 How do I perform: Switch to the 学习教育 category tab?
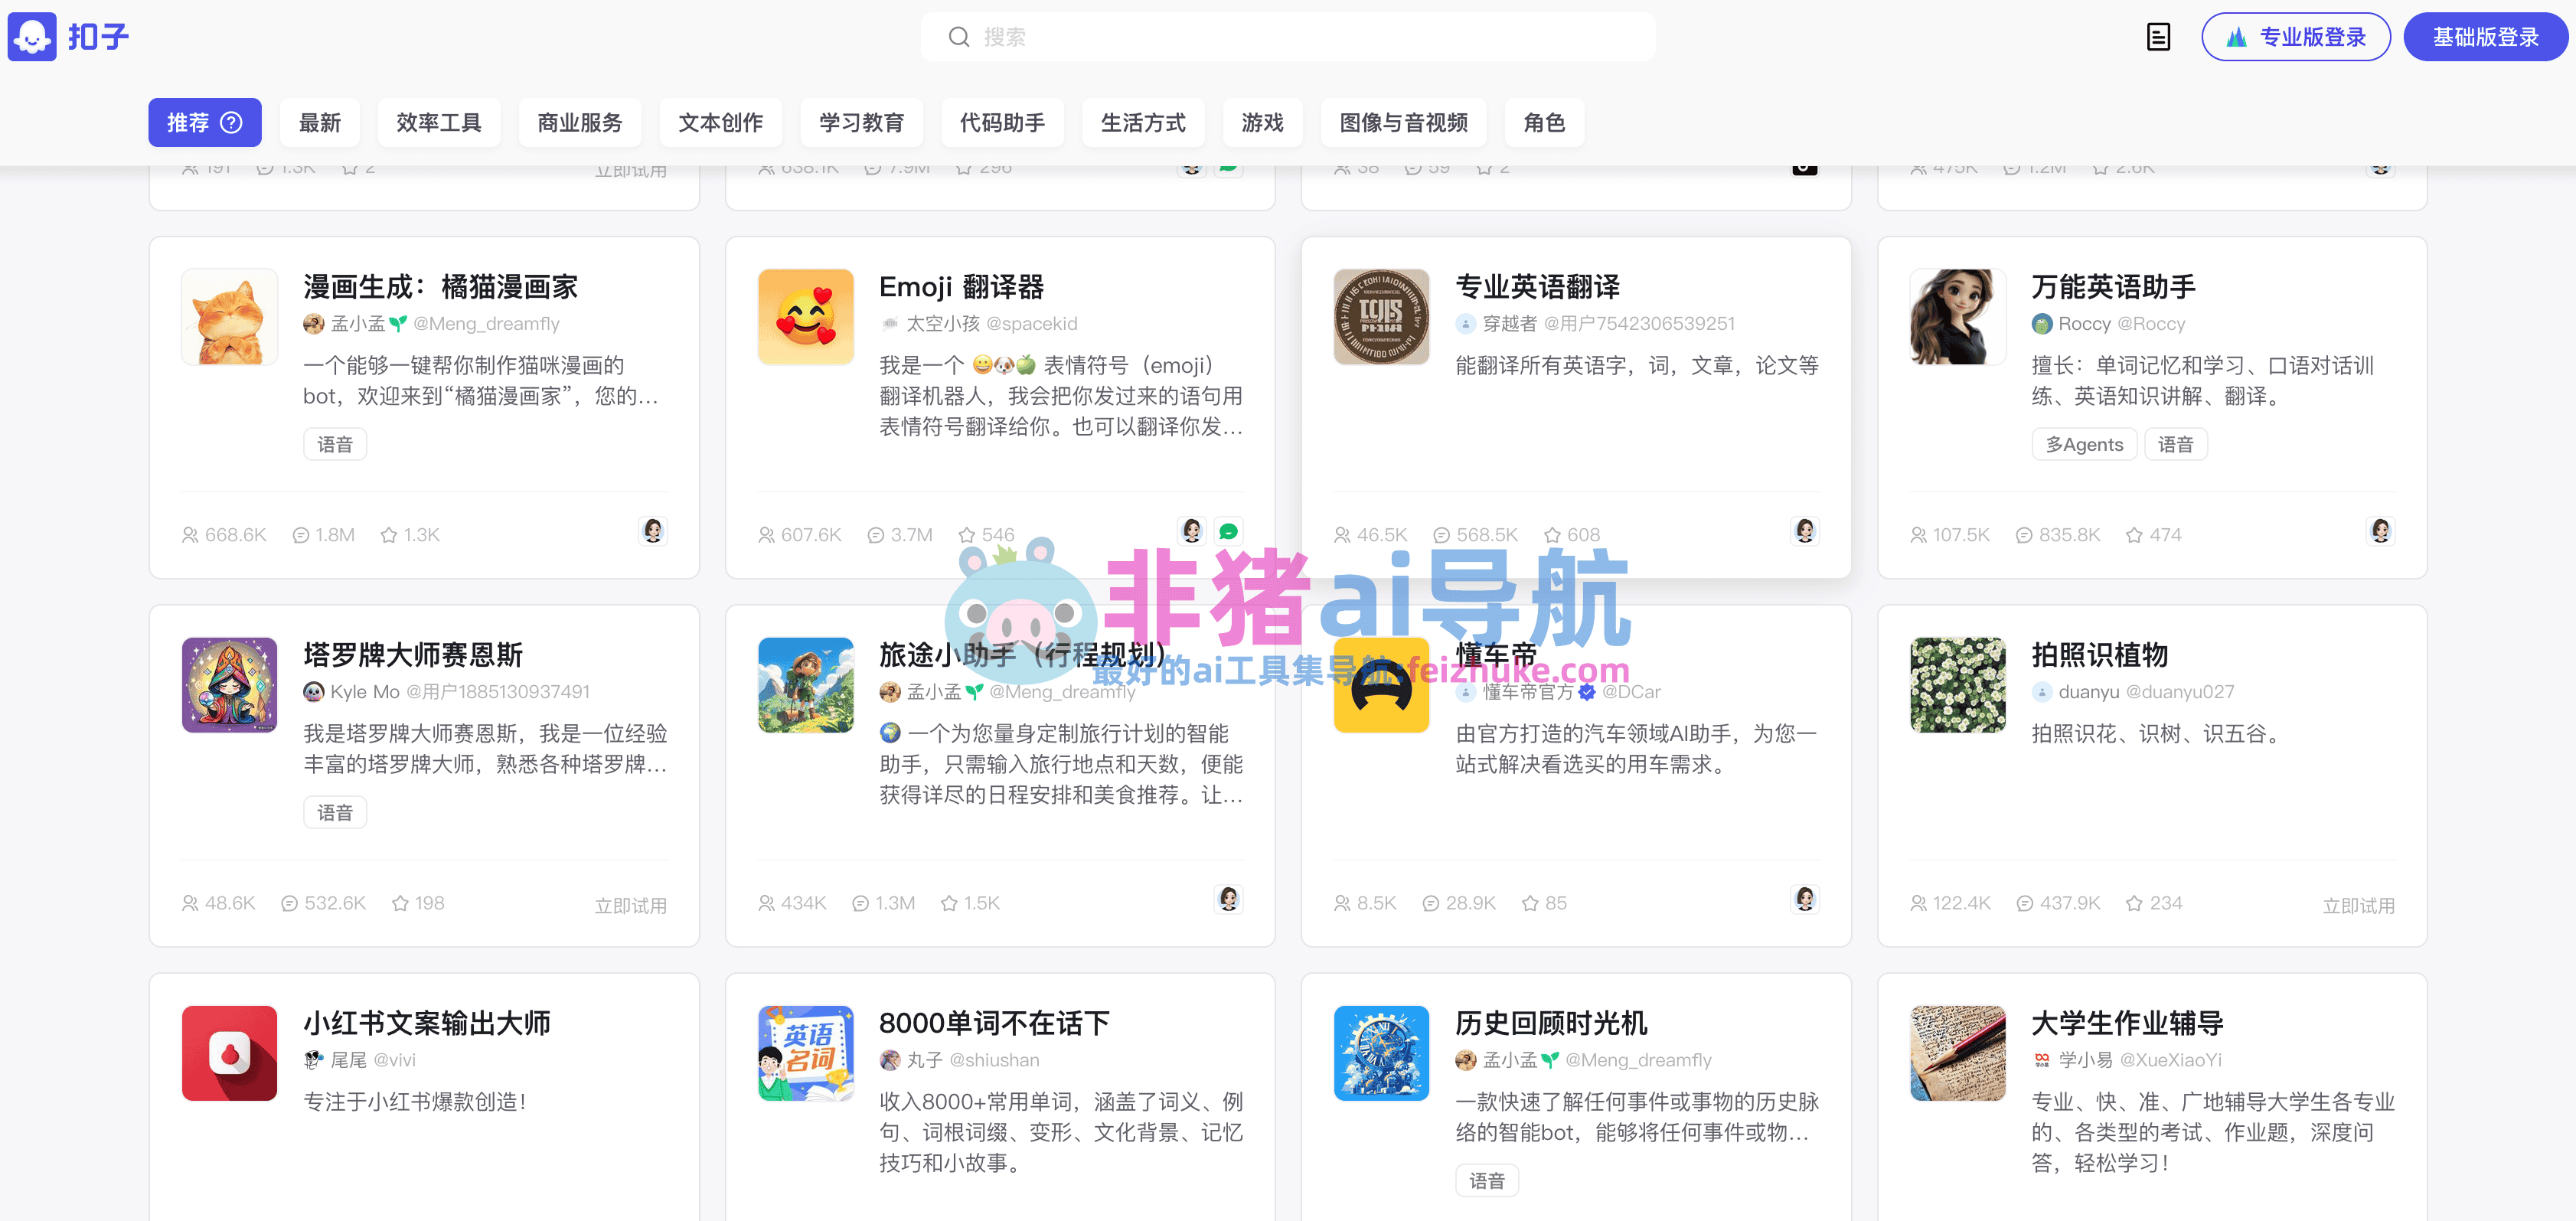coord(861,122)
